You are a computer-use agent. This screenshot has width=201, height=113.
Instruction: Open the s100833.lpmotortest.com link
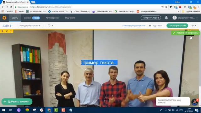pos(134,26)
